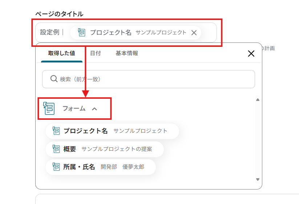Open the 日付 tab

tap(96, 53)
